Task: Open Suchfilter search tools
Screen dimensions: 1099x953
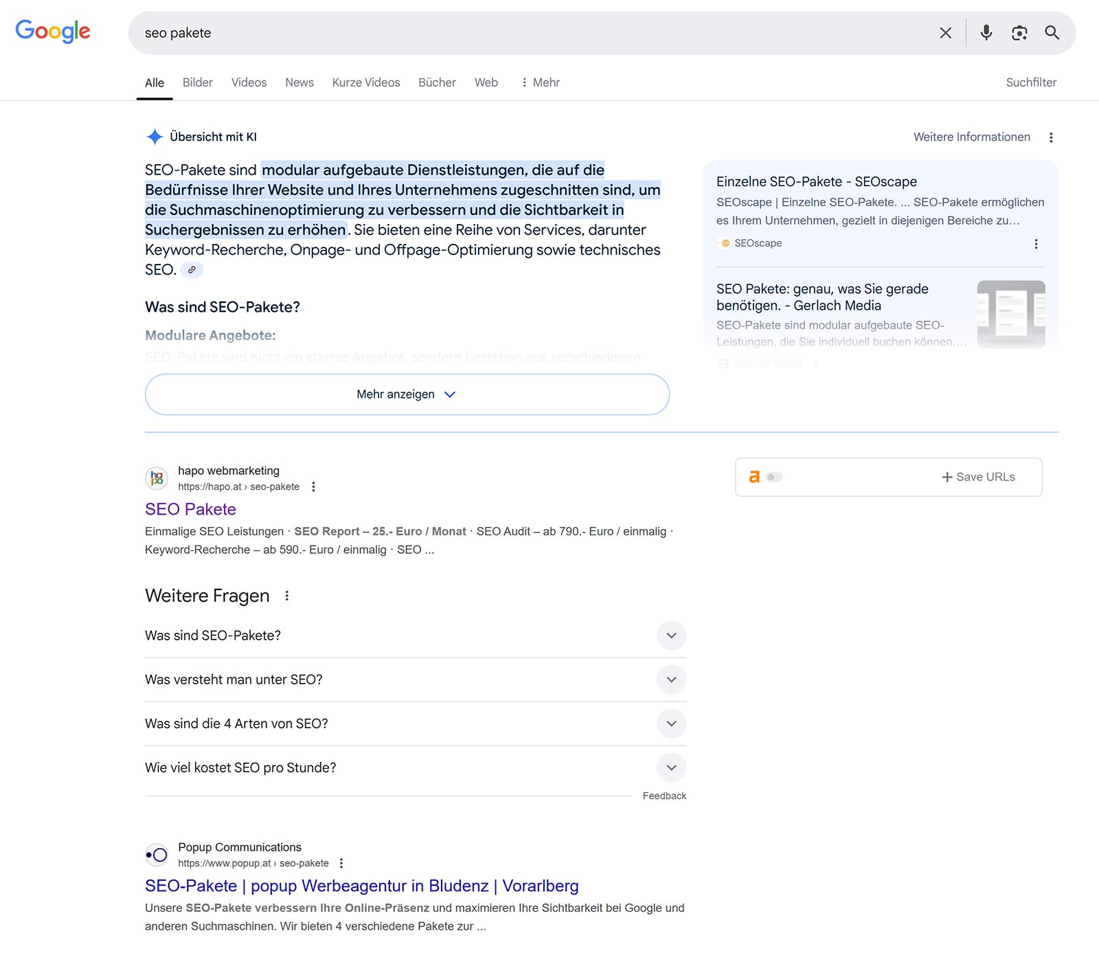Action: [1031, 82]
